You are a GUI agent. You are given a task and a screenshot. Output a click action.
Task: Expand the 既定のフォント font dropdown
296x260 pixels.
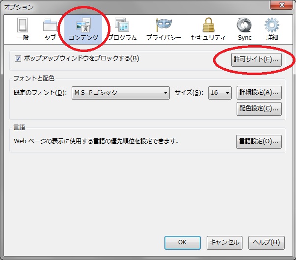pos(120,93)
